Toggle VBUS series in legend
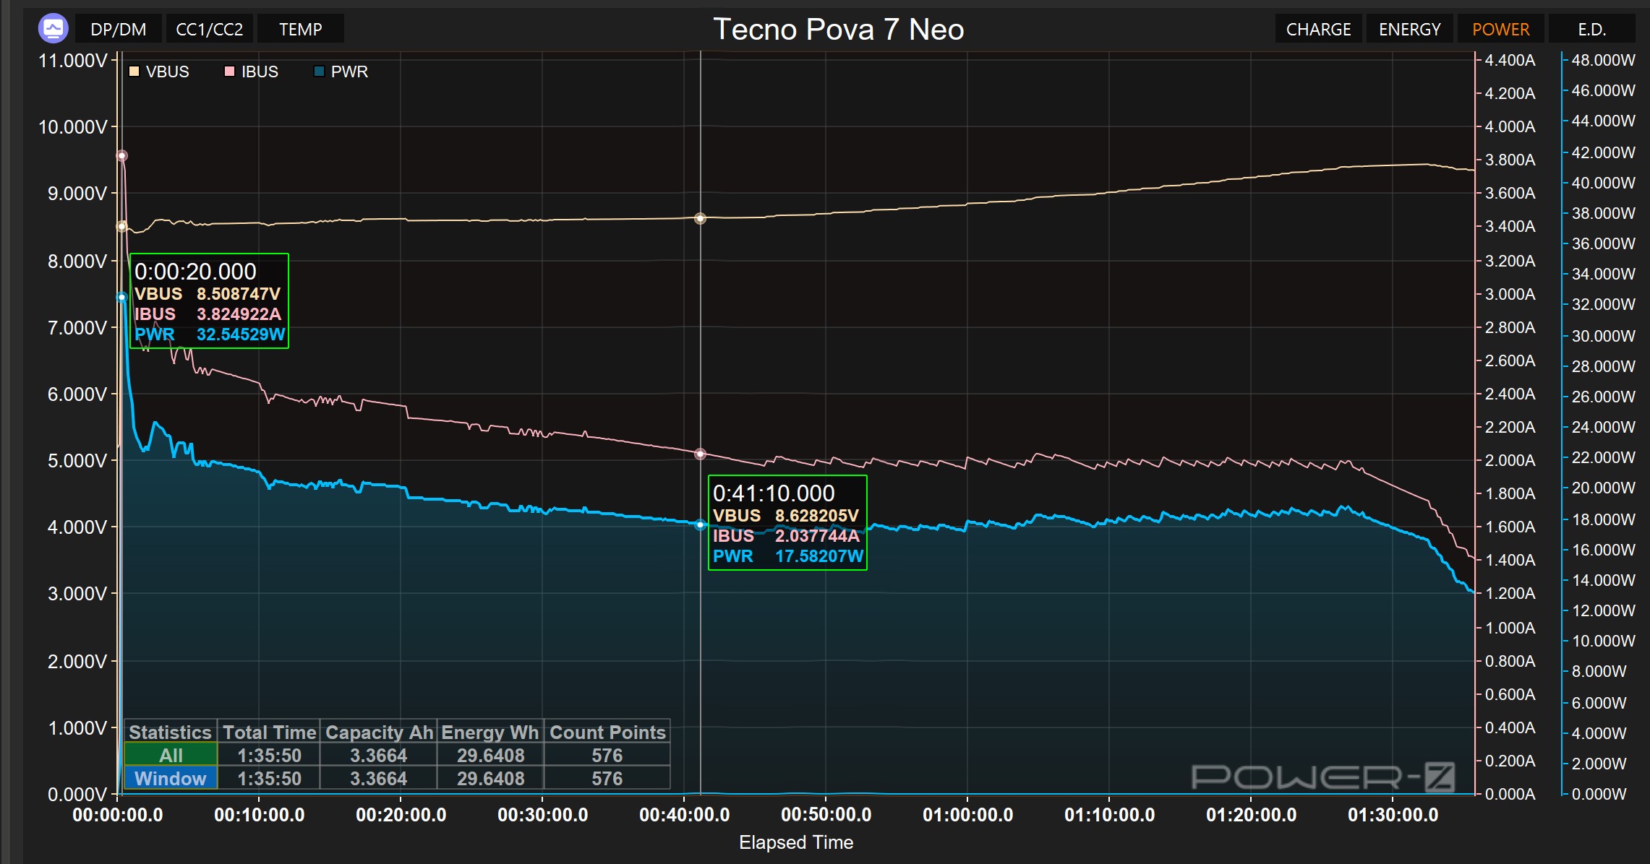Screen dimensions: 1650x864 [x=167, y=72]
